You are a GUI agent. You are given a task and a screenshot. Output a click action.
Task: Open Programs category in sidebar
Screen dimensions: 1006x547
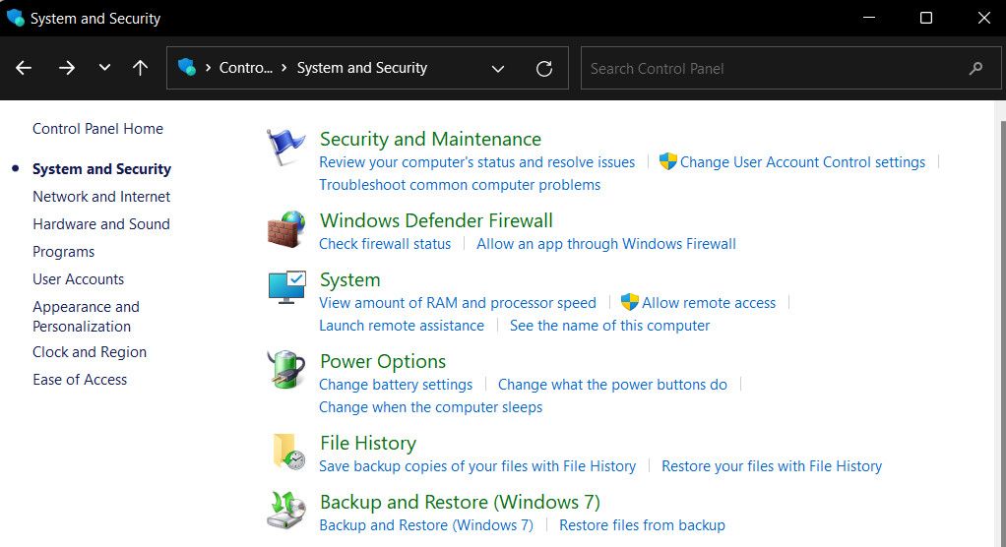click(64, 252)
